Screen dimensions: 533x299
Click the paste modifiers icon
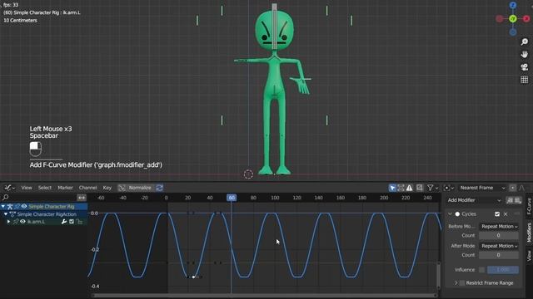click(x=518, y=200)
